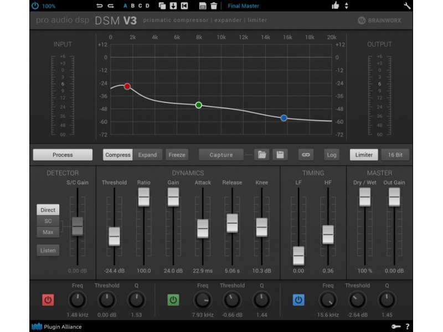Image resolution: width=443 pixels, height=332 pixels.
Task: Click the key license icon
Action: tap(396, 326)
